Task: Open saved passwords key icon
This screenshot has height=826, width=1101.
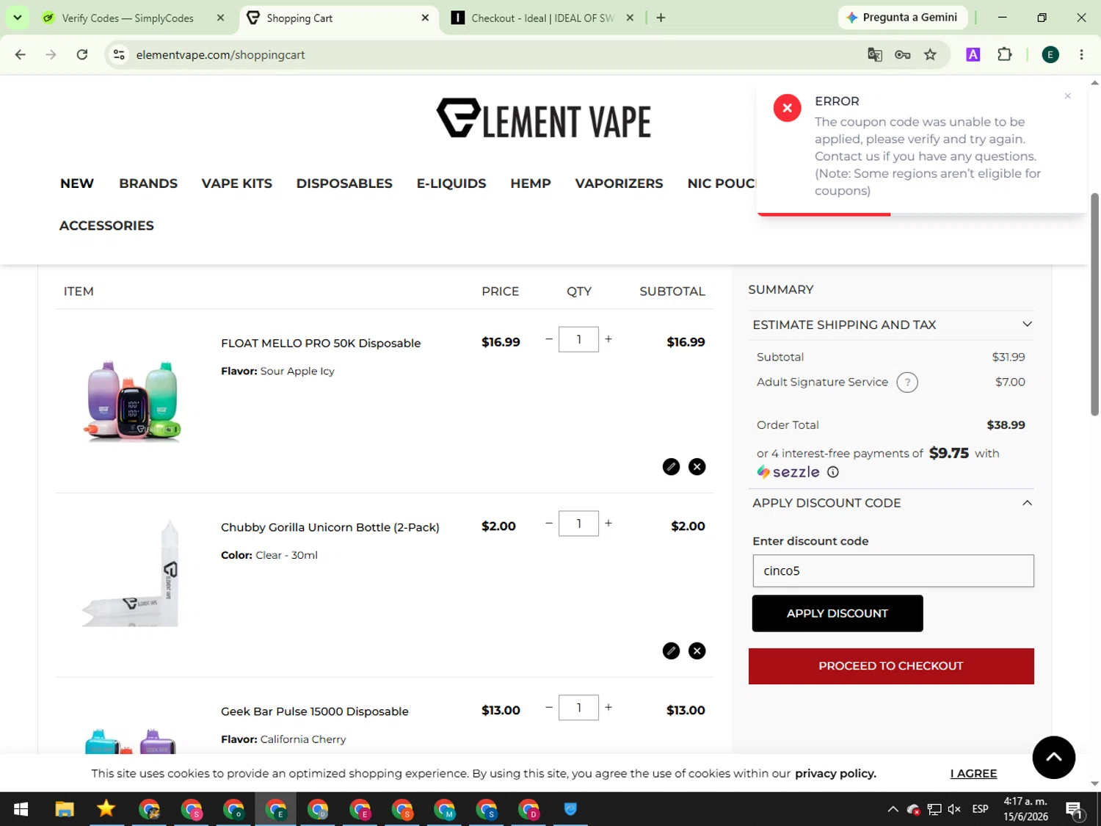Action: pyautogui.click(x=903, y=55)
